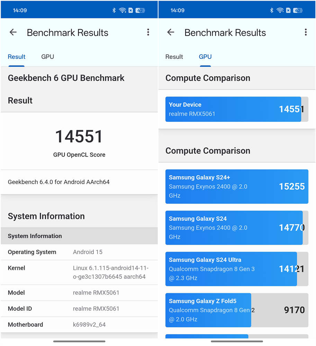Select the GPU tab on right screen
Viewport: 316px width, 346px height.
[205, 57]
